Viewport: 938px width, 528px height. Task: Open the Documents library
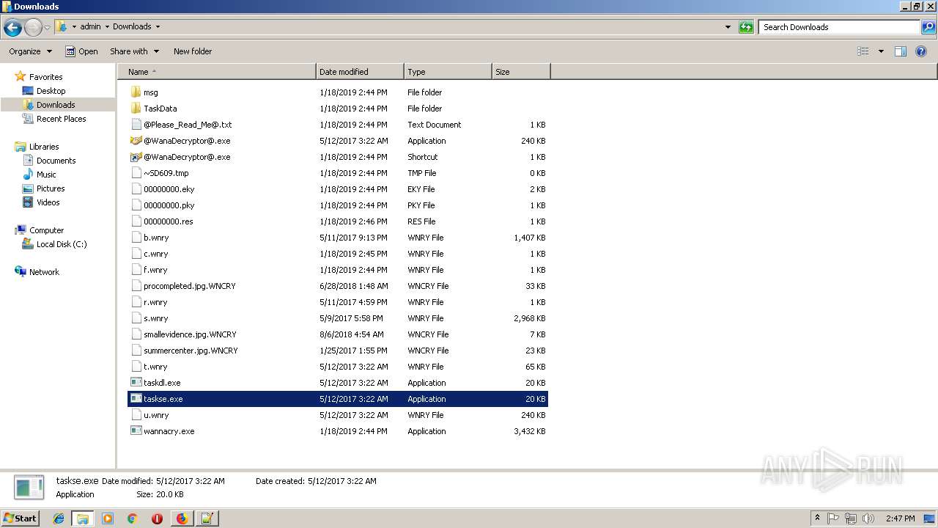[56, 161]
